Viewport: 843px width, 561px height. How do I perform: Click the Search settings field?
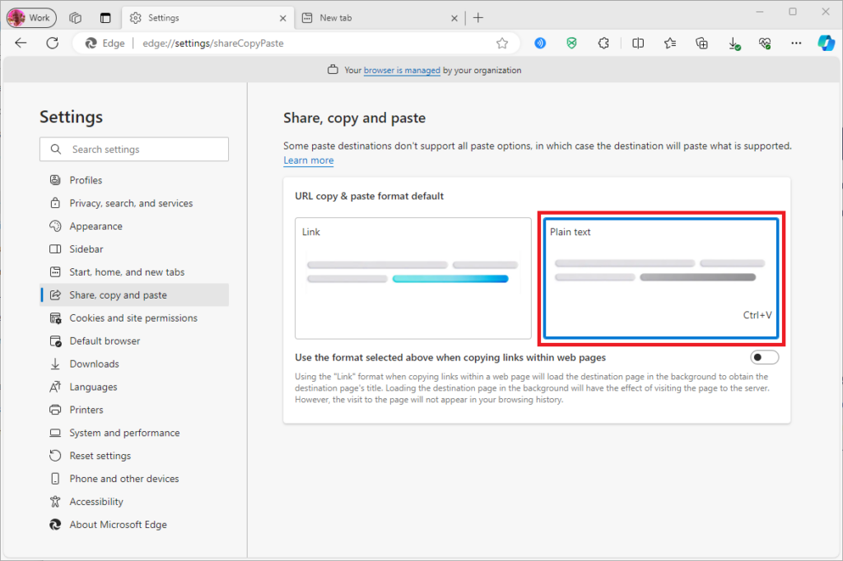tap(134, 150)
